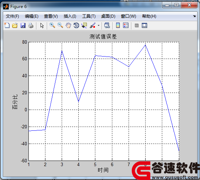Screen dimensions: 200x180
Task: Toggle the Brush data tool
Action: click(x=93, y=25)
